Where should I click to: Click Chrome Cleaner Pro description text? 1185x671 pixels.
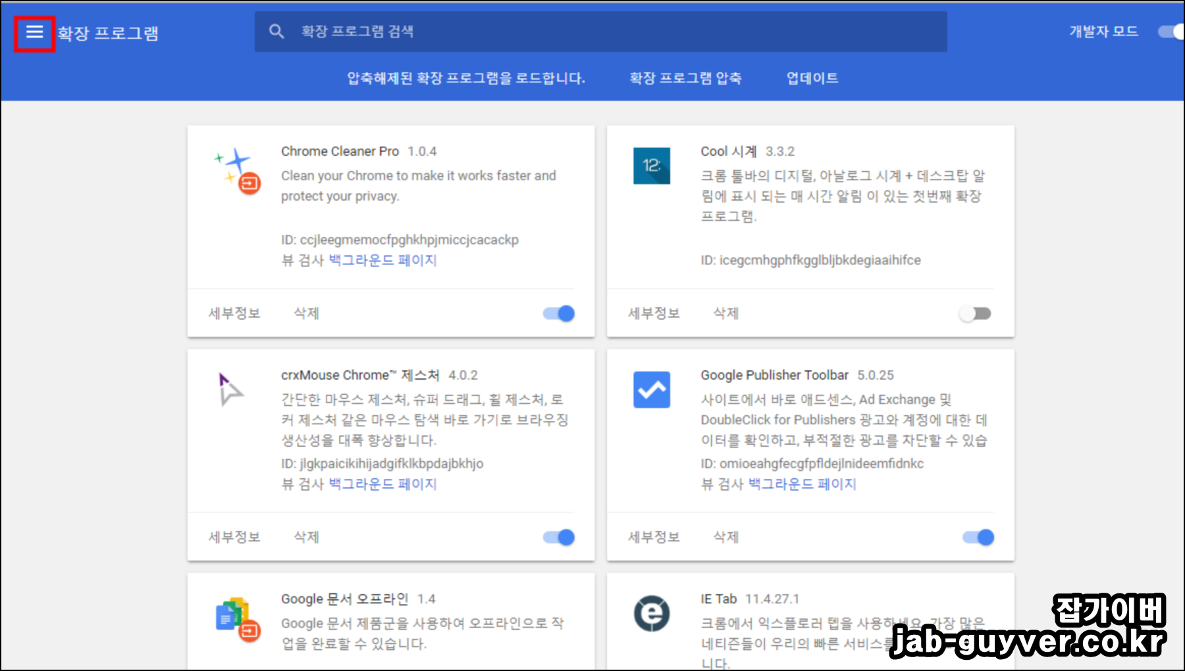pyautogui.click(x=419, y=186)
